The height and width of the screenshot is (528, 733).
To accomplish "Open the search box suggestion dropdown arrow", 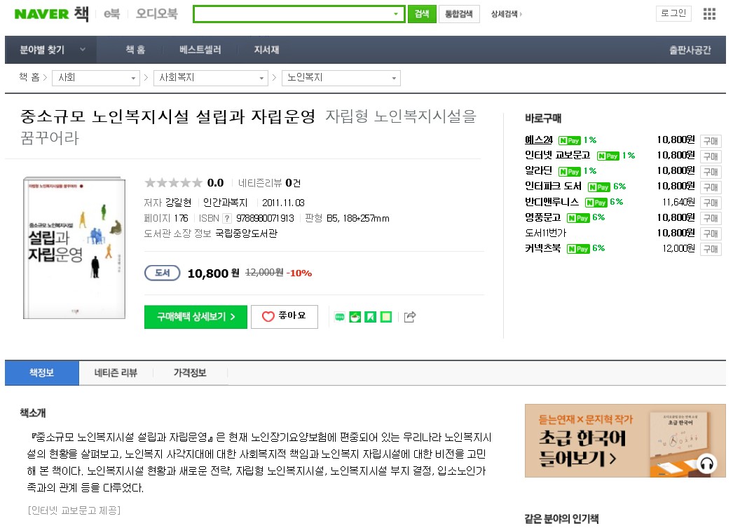I will tap(396, 13).
